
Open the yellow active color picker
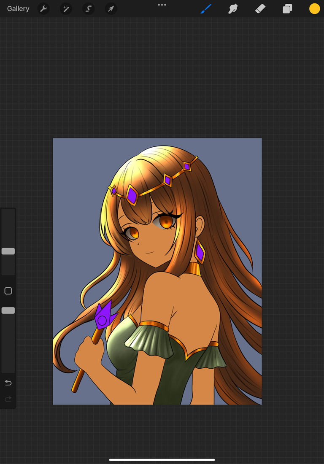[315, 8]
